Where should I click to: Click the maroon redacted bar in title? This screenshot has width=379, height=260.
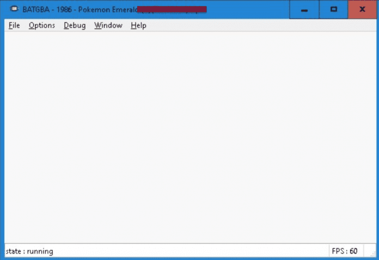172,9
